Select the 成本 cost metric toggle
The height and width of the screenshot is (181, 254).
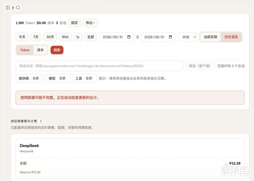pos(40,50)
